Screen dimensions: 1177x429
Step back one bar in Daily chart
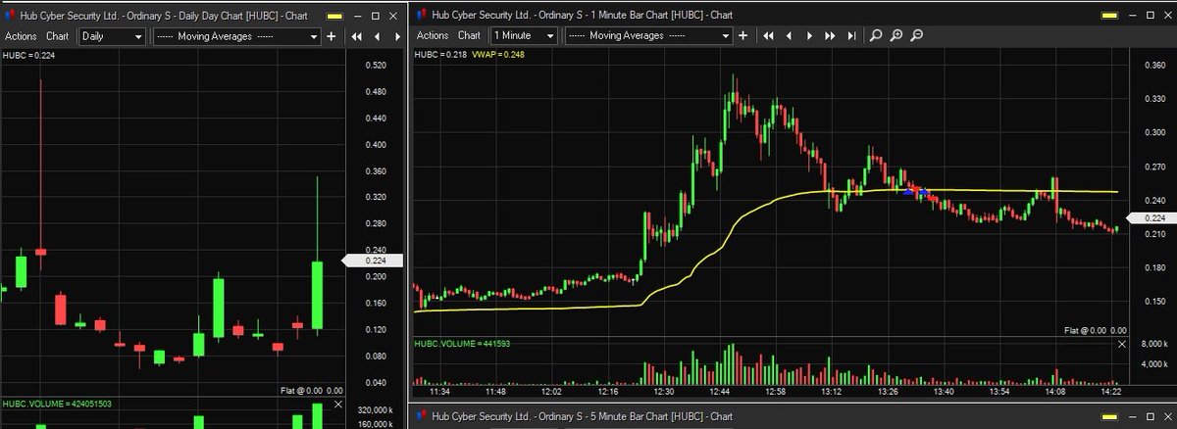point(379,35)
